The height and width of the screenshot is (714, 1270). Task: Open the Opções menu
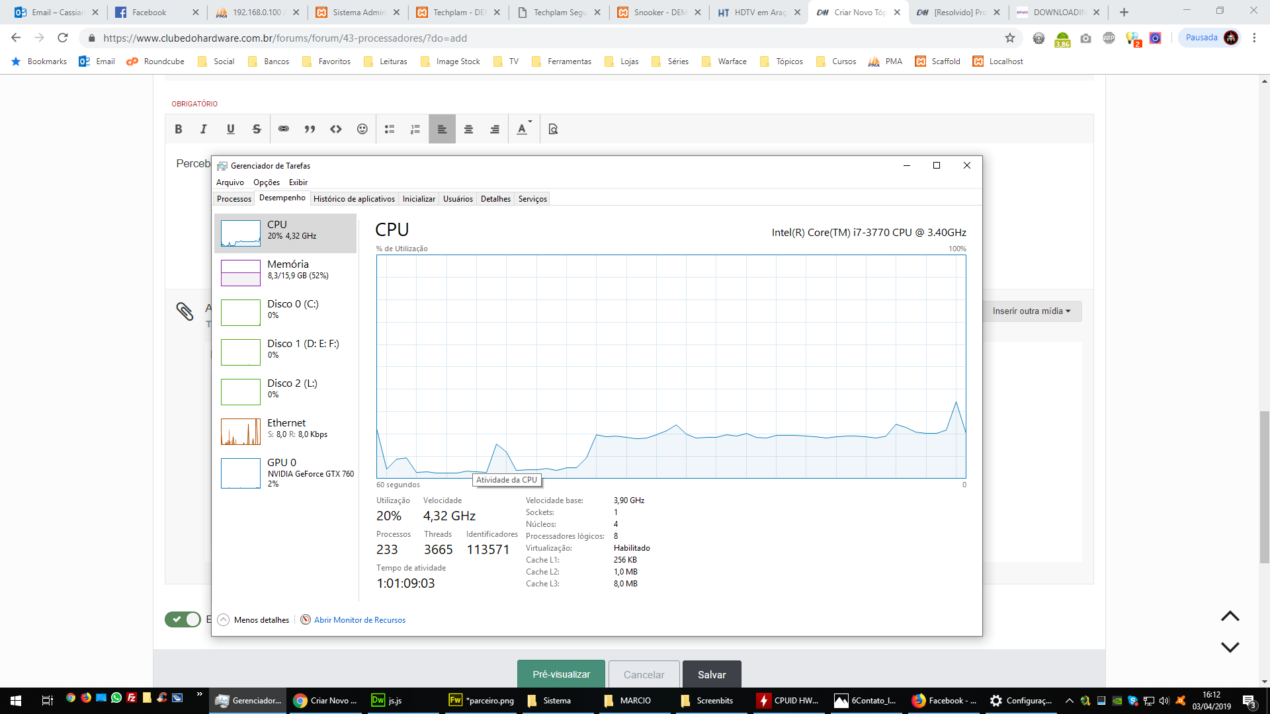tap(267, 182)
